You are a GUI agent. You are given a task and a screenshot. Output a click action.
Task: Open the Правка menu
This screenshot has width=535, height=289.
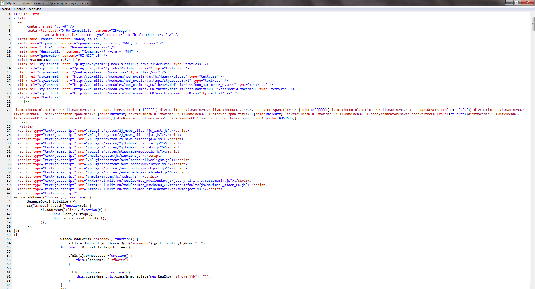point(20,9)
